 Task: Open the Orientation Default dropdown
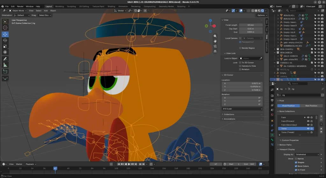click(x=21, y=15)
